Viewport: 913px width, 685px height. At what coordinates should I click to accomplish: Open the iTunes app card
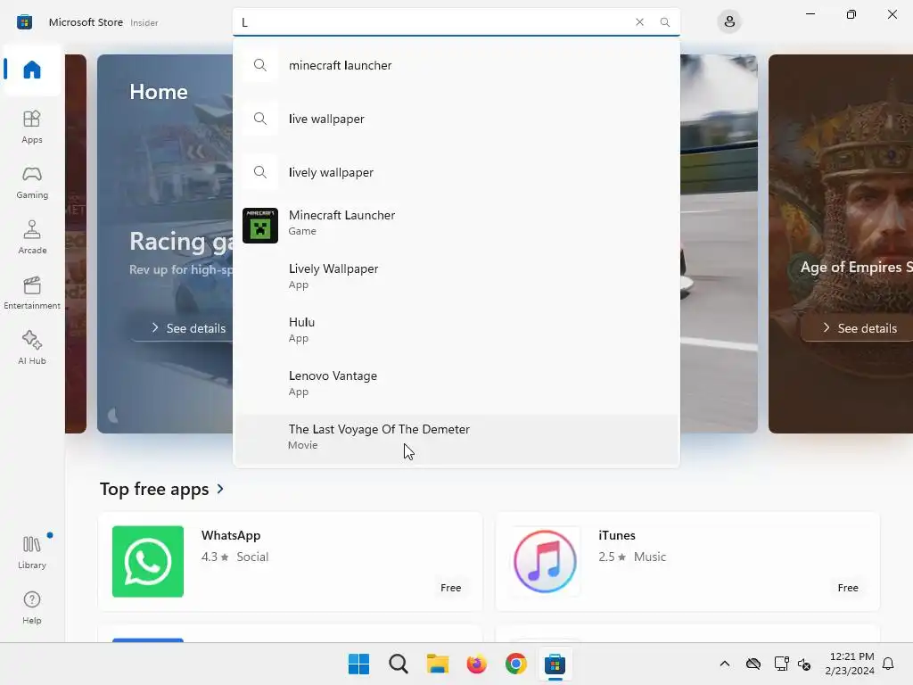pyautogui.click(x=687, y=562)
